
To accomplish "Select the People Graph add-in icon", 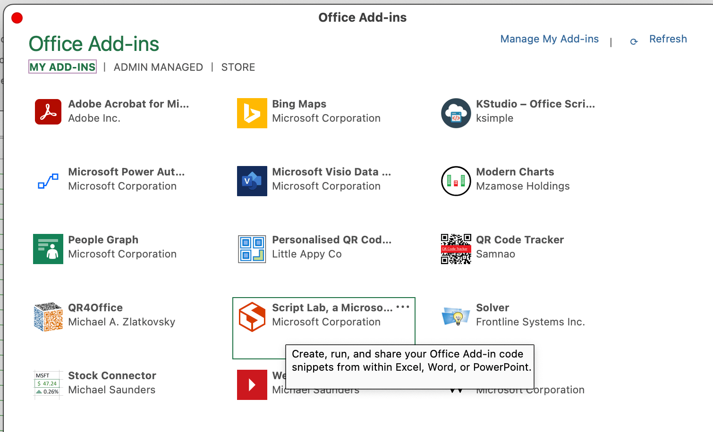I will (x=48, y=249).
